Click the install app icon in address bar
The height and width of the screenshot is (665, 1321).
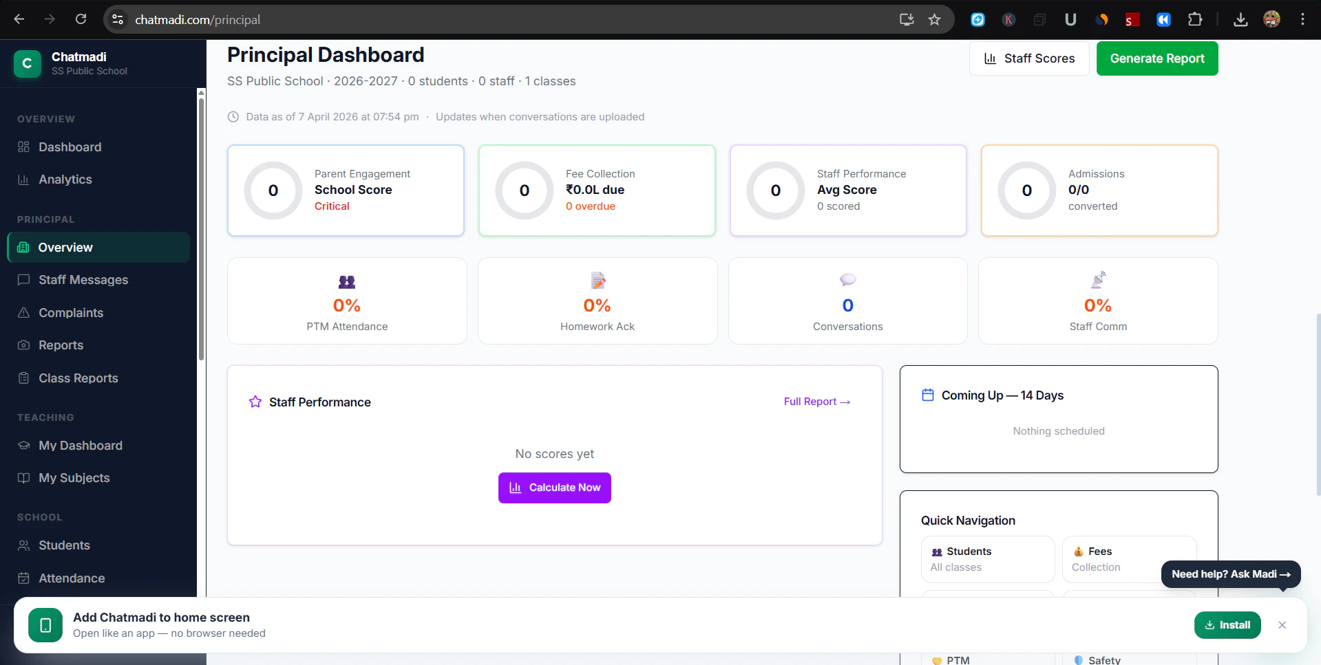coord(907,19)
